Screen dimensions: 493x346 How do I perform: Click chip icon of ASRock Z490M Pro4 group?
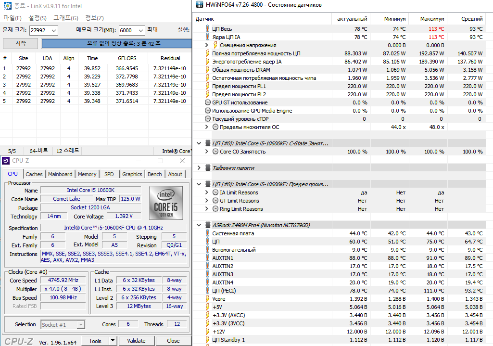[x=207, y=225]
